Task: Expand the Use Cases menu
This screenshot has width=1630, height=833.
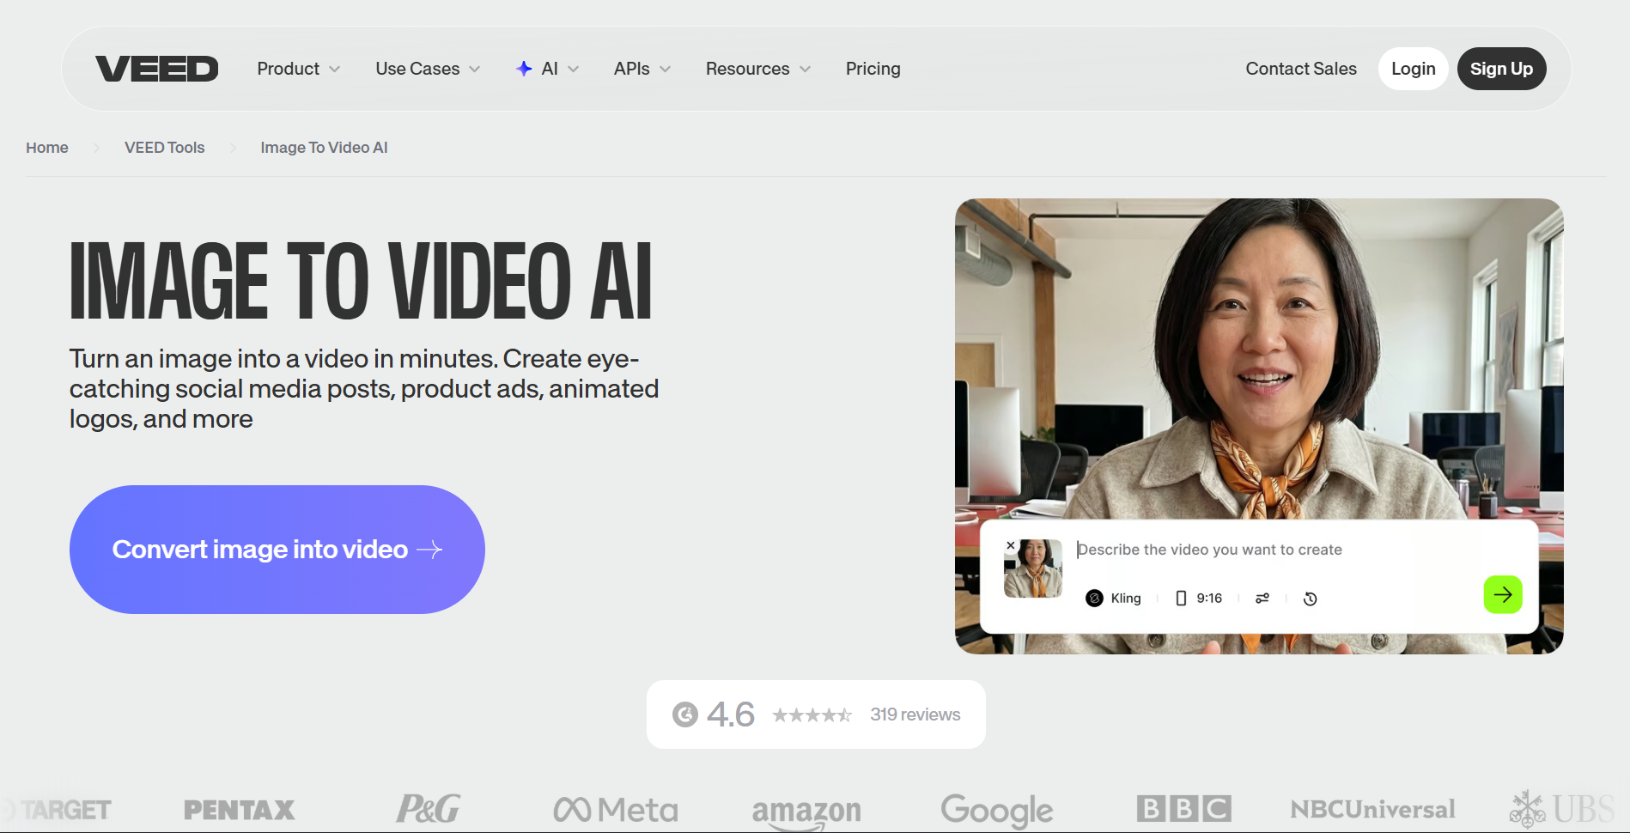Action: click(428, 69)
